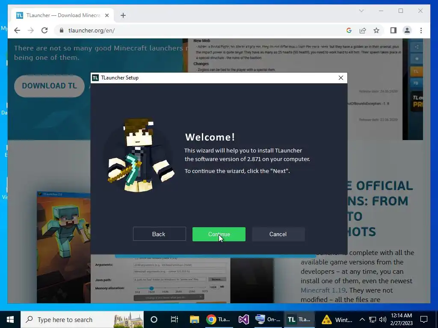
Task: Toggle Chrome side panel icon
Action: (394, 30)
